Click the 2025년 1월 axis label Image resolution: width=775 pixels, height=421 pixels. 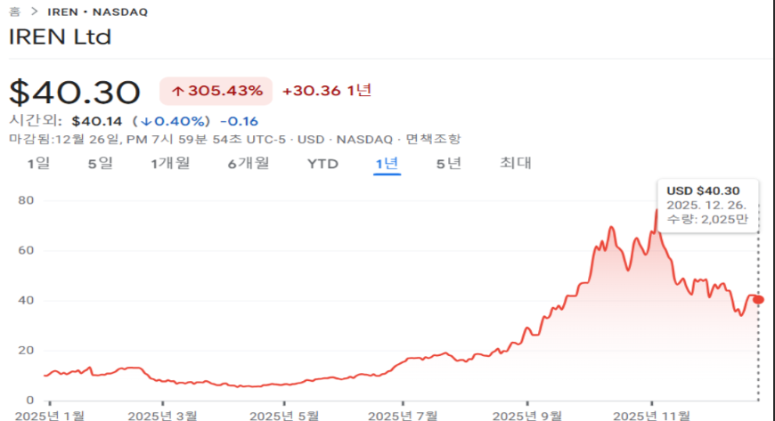[x=50, y=416]
